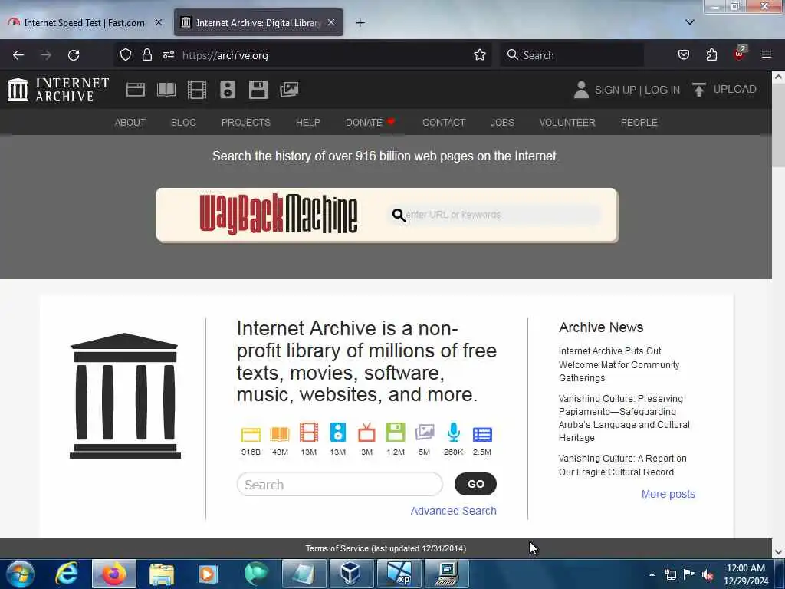Open the Software floppy icon in header
This screenshot has height=589, width=785.
pyautogui.click(x=258, y=90)
